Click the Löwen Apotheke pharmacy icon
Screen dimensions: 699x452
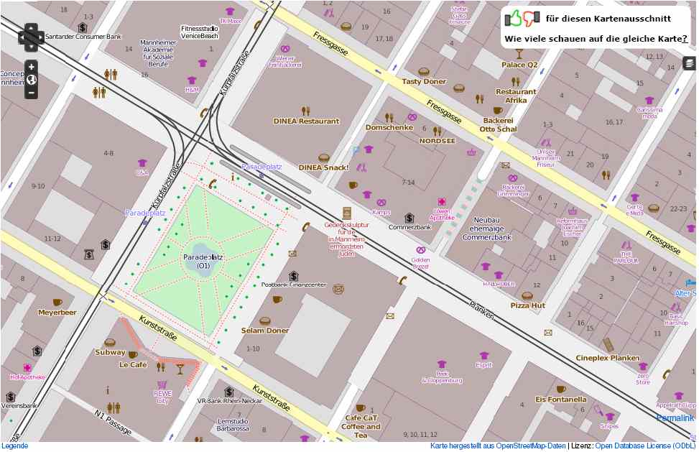tap(442, 202)
